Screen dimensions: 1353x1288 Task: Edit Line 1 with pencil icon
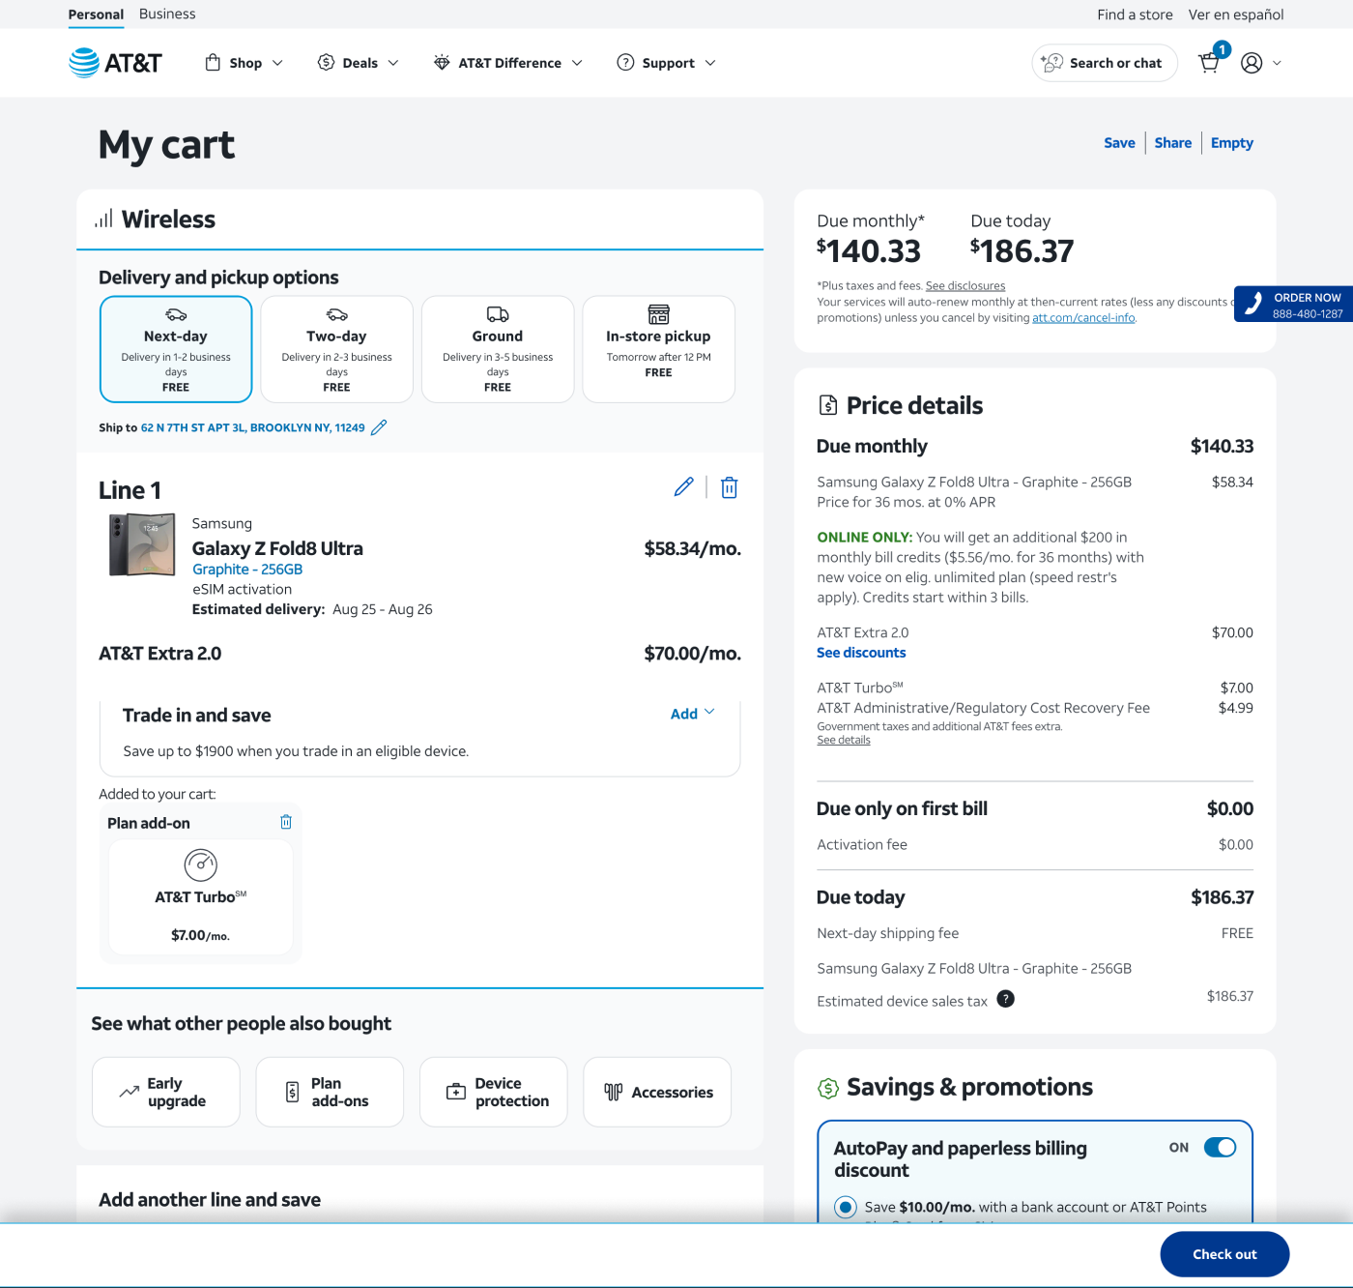pyautogui.click(x=683, y=487)
